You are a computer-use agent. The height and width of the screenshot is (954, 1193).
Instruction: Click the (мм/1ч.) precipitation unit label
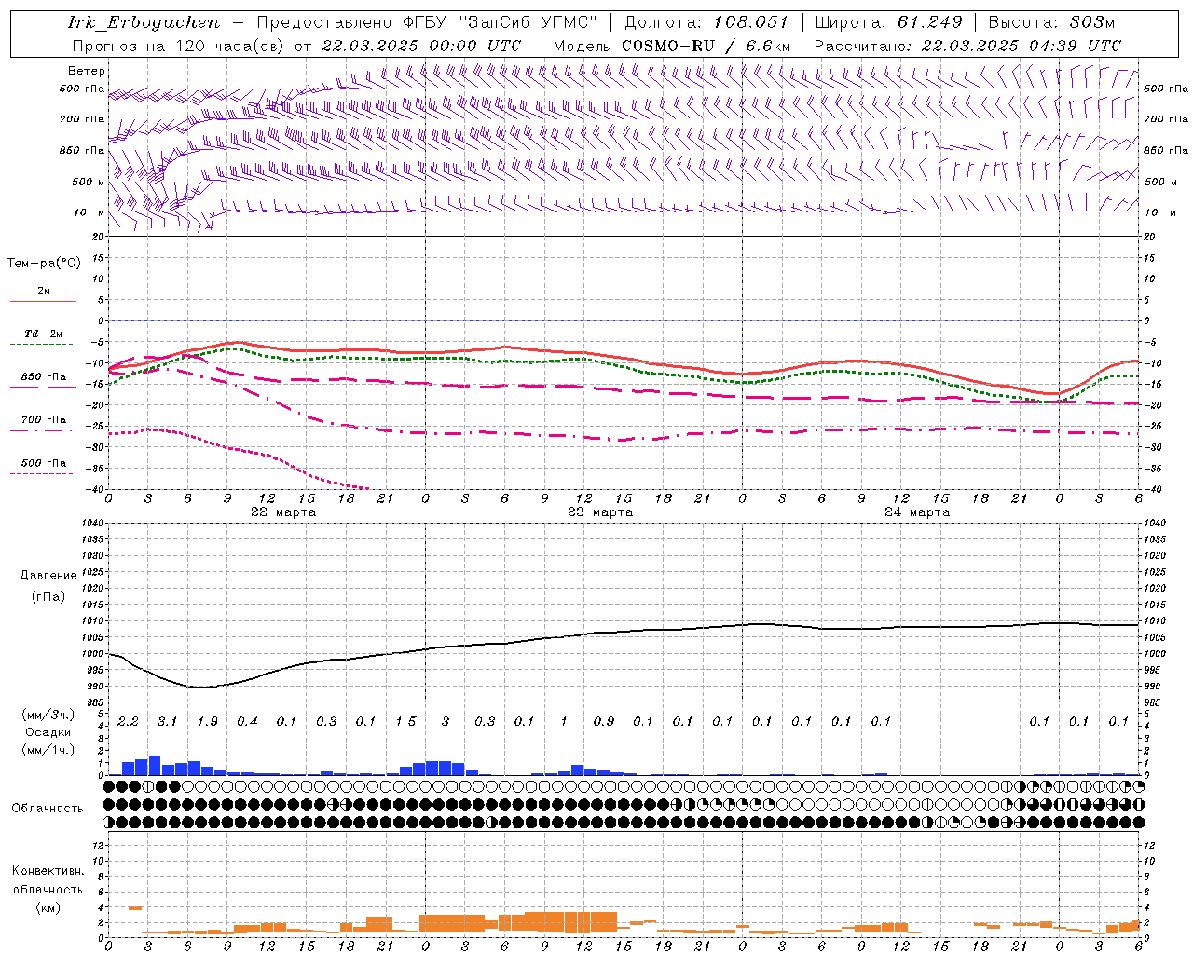point(48,750)
